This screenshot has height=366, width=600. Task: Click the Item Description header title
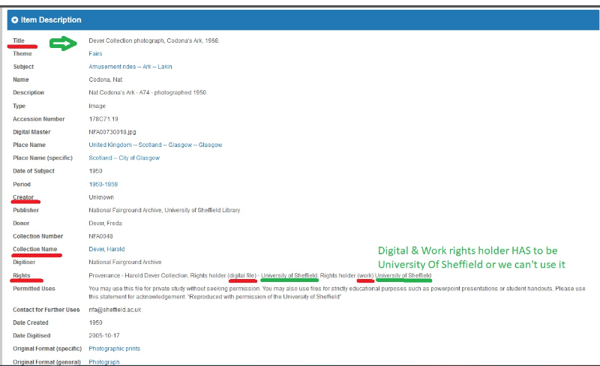point(51,20)
